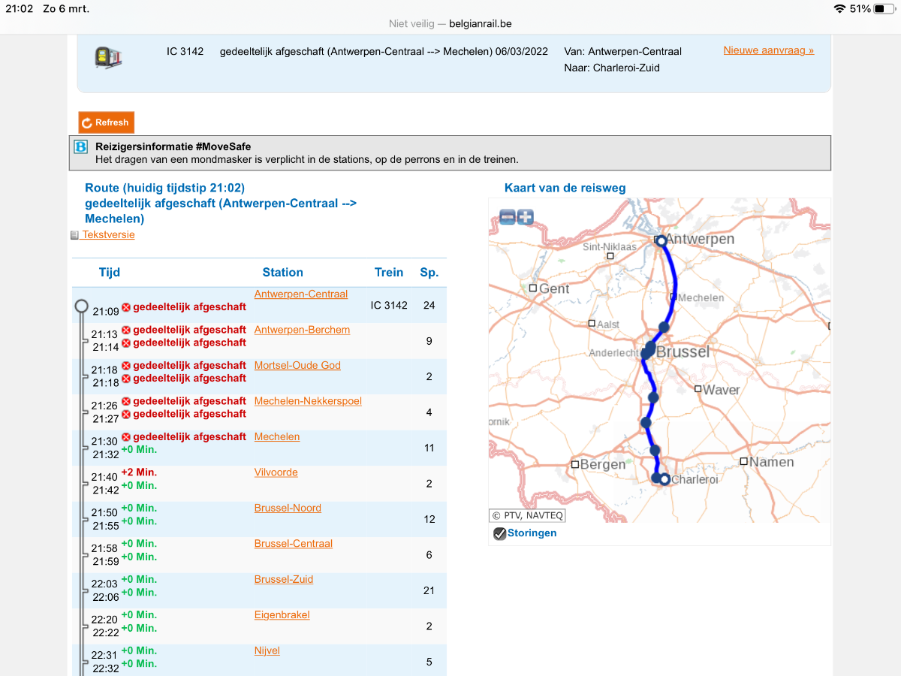
Task: Click the Station column header
Action: (282, 273)
